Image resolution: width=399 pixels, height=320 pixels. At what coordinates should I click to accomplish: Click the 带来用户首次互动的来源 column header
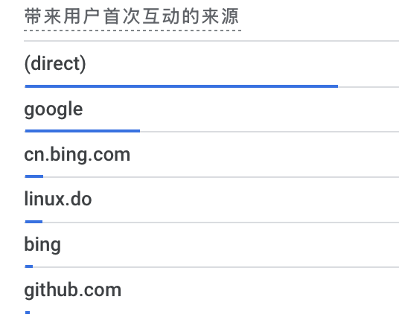(132, 16)
